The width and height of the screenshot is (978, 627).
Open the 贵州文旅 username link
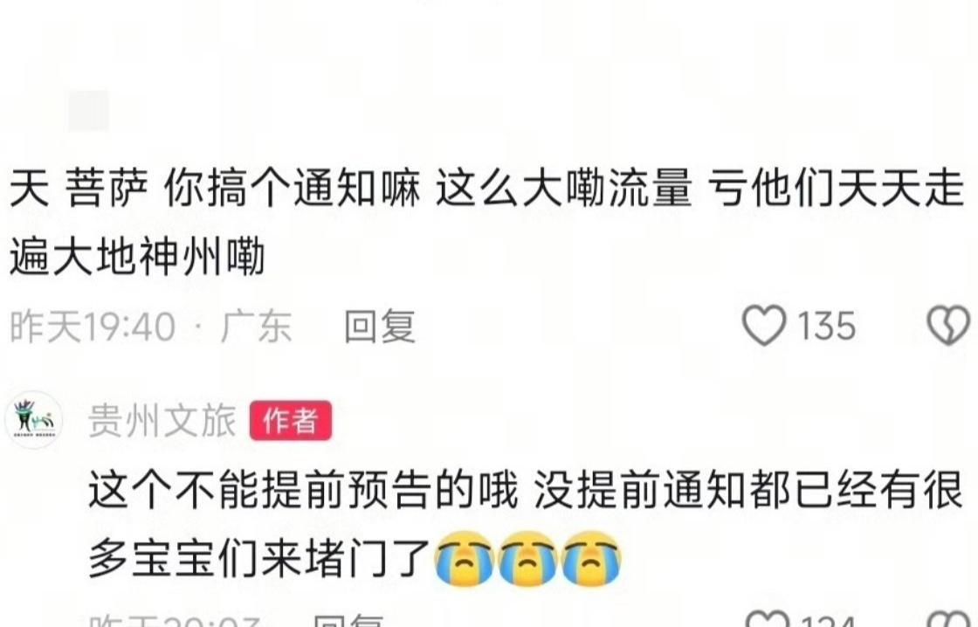(x=162, y=421)
